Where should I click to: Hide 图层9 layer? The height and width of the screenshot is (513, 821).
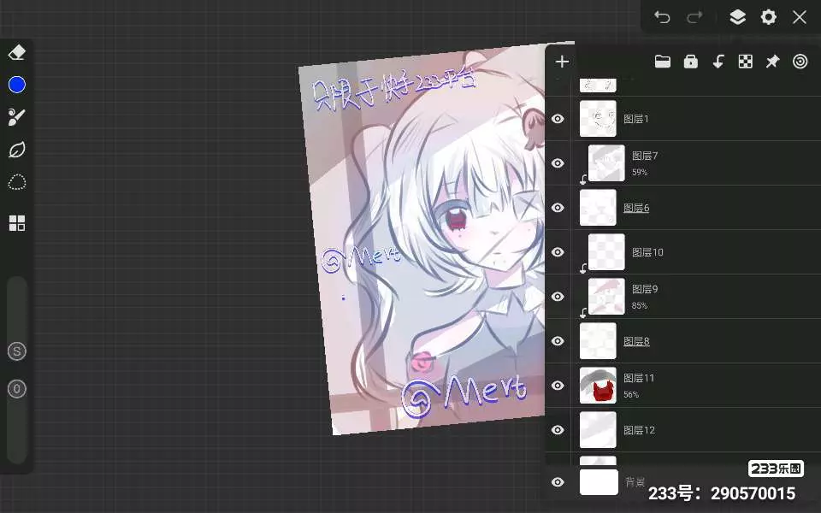click(x=558, y=297)
